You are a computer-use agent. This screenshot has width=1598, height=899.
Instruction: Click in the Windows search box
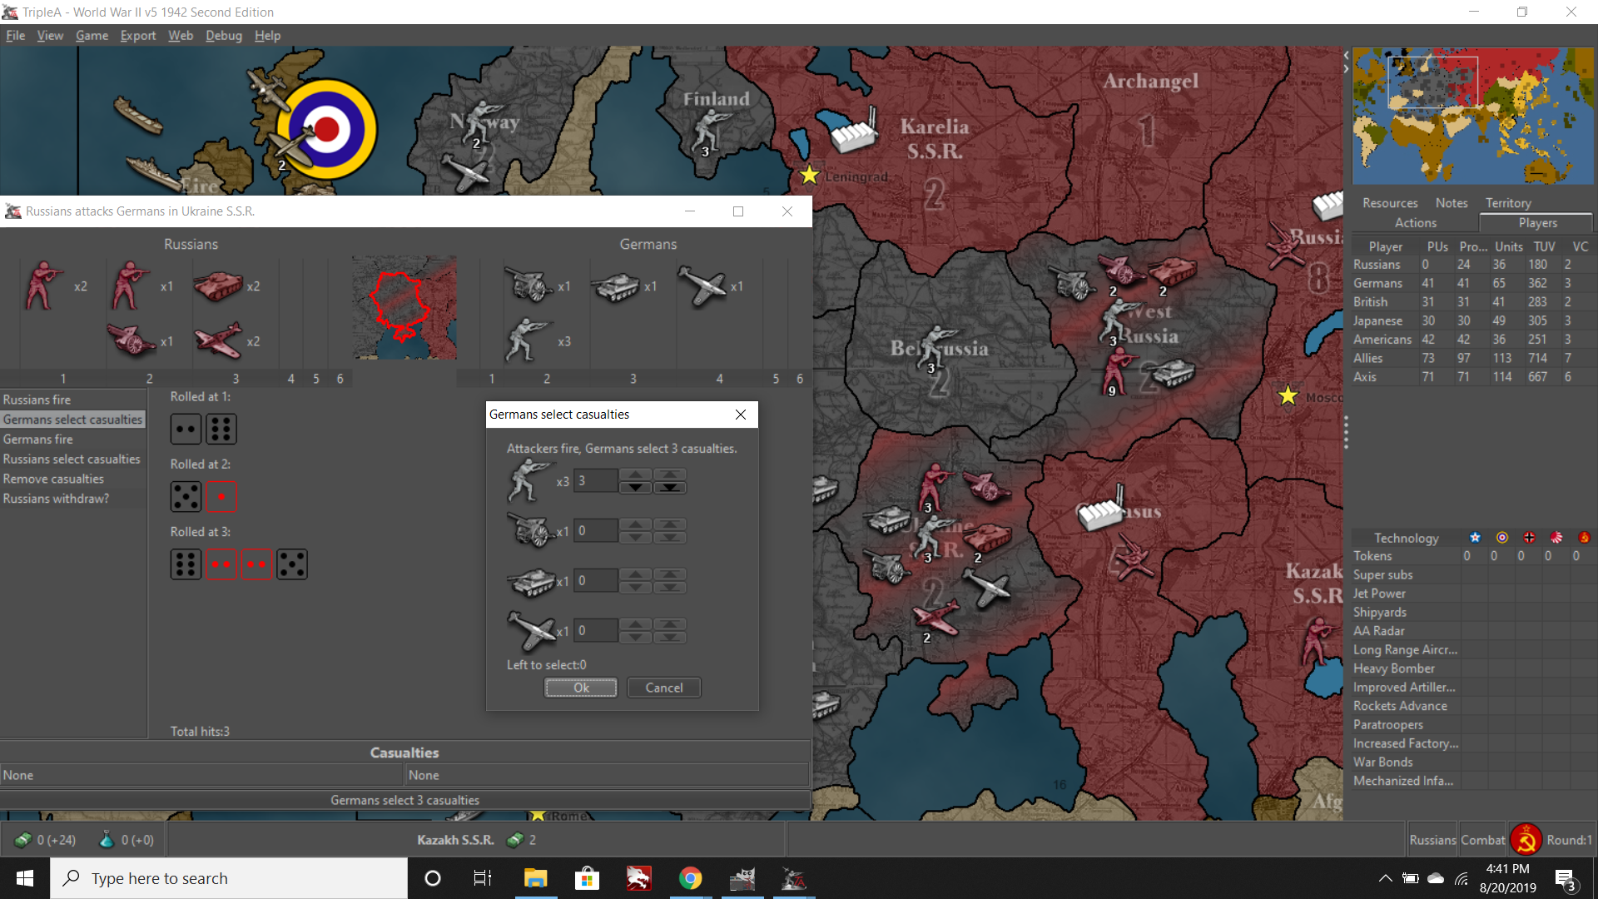229,878
